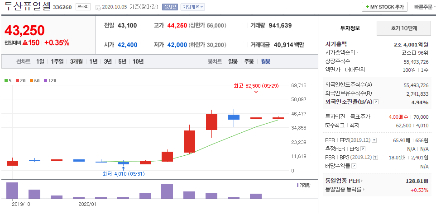Select the 3개월 line chart period
The height and width of the screenshot is (214, 436).
[77, 61]
